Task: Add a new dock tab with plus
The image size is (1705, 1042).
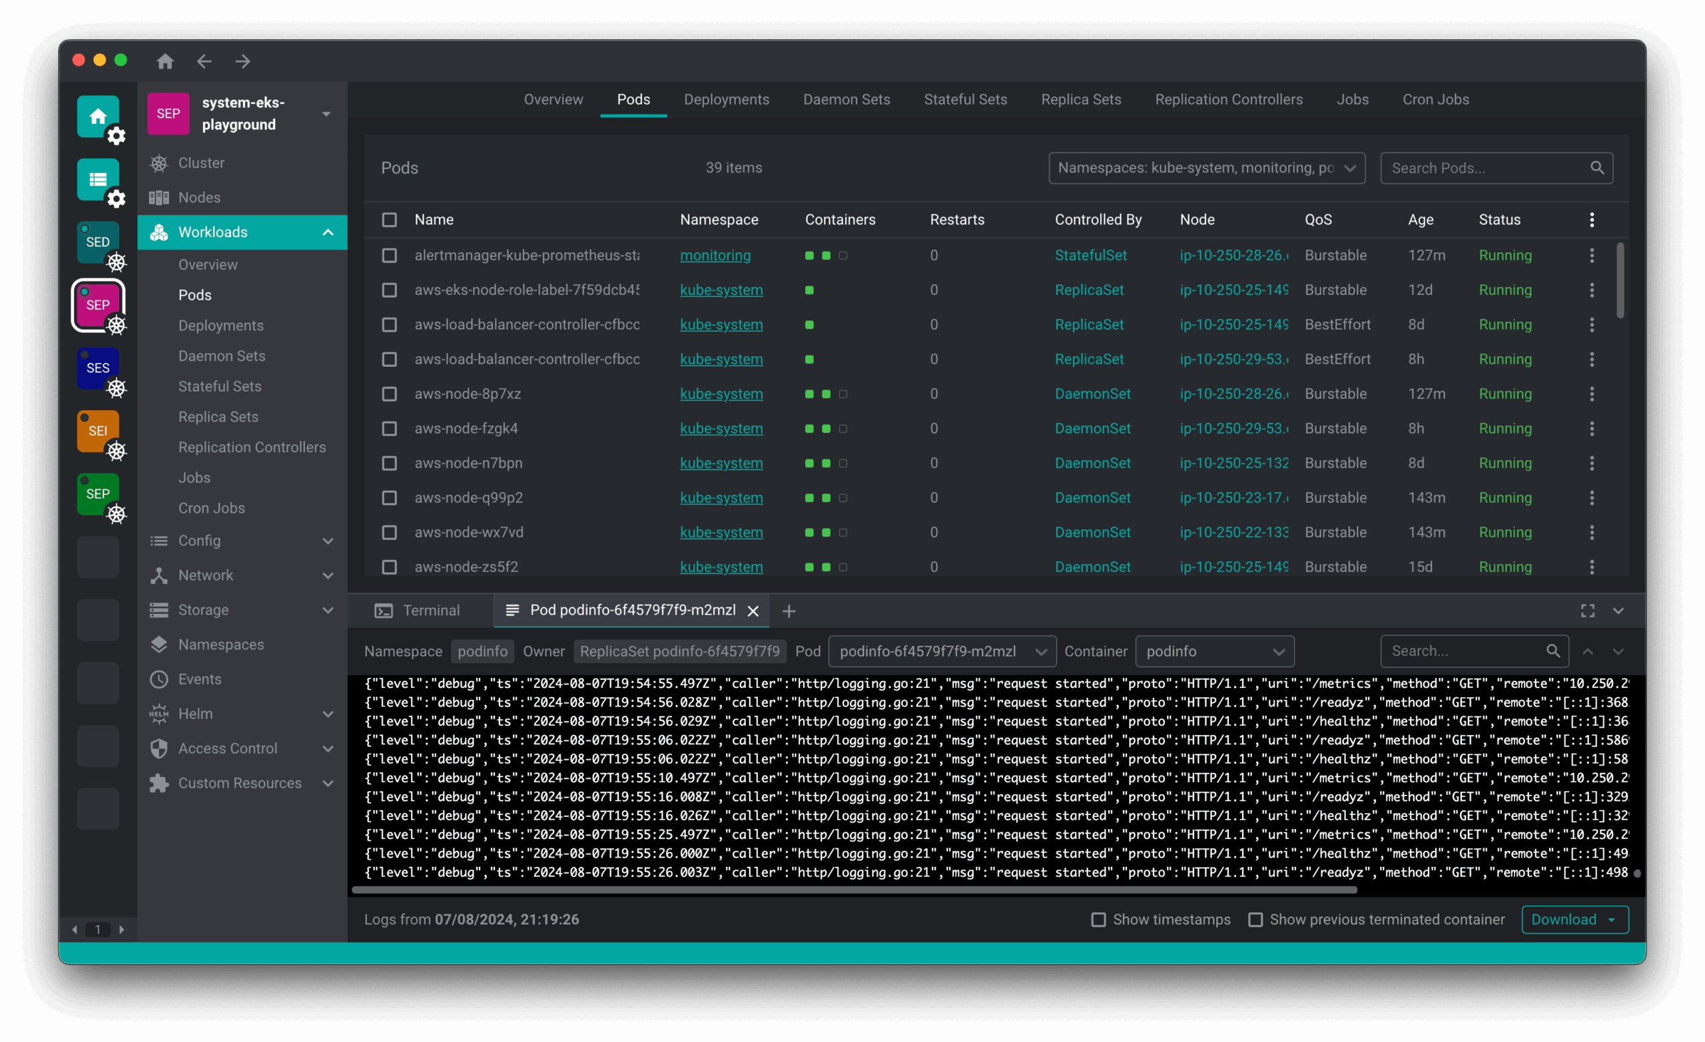Action: [x=788, y=611]
